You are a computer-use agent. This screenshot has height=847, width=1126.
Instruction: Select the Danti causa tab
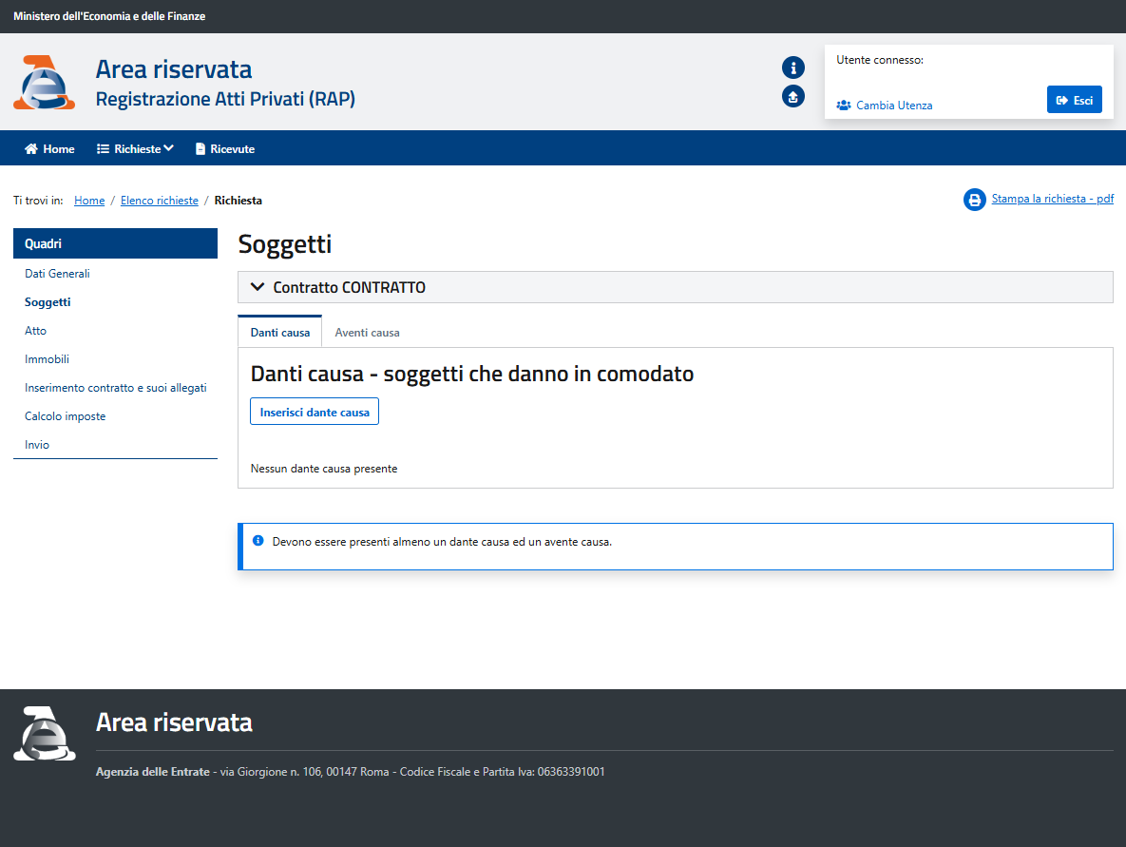click(x=280, y=333)
